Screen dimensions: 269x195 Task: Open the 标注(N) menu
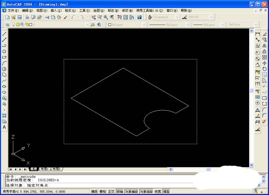(113, 11)
